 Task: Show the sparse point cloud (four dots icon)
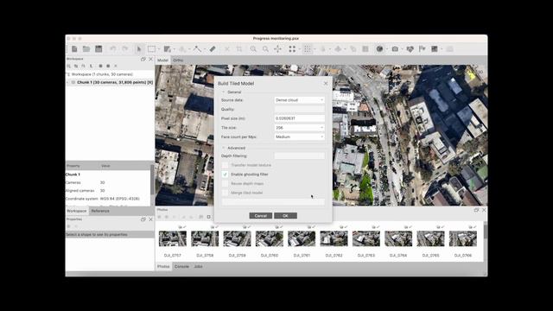(292, 49)
